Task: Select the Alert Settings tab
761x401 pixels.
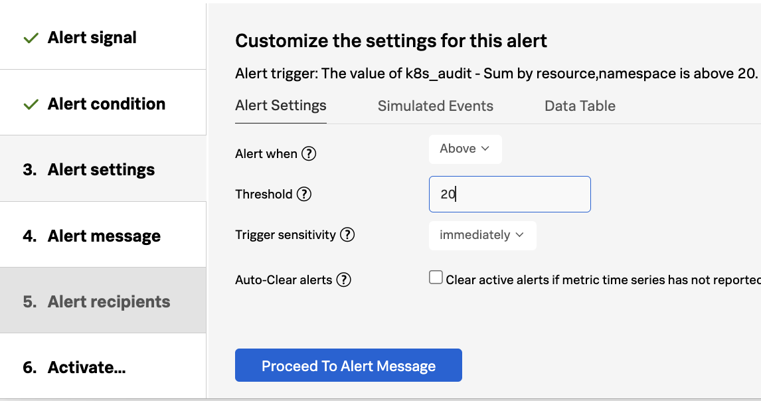Action: [x=281, y=106]
